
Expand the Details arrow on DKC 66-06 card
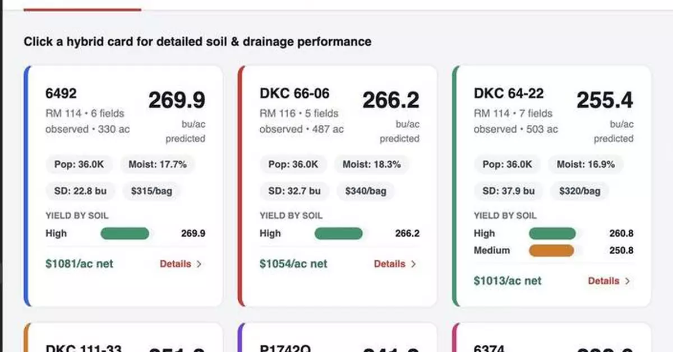413,264
